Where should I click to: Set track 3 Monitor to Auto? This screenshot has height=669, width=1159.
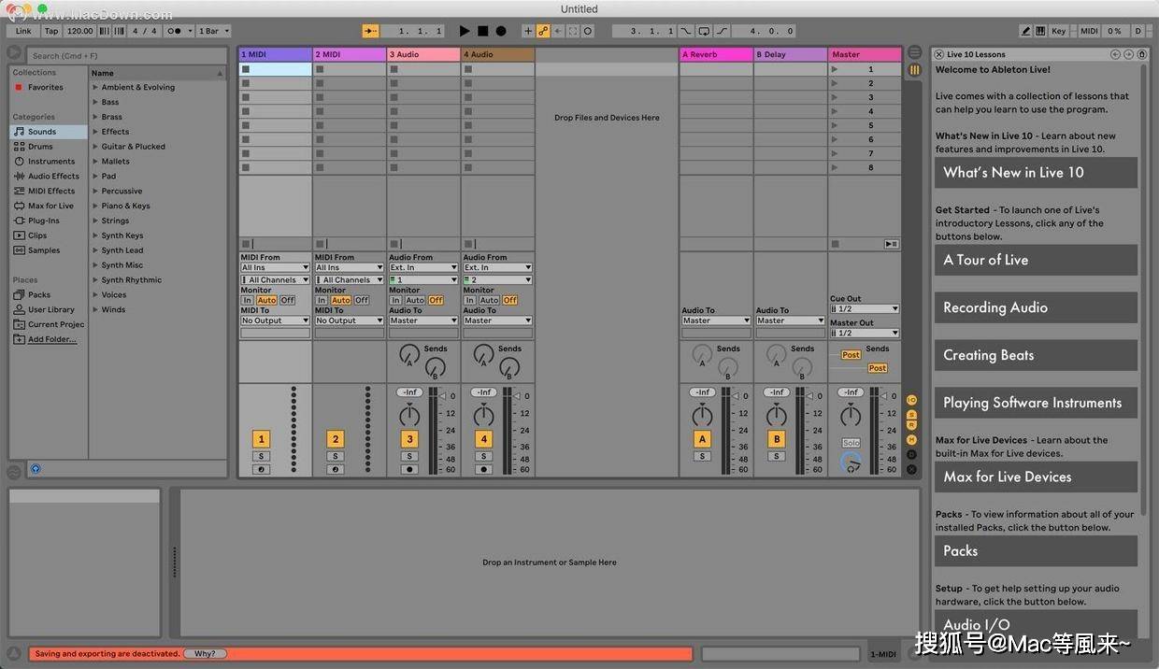click(x=415, y=300)
